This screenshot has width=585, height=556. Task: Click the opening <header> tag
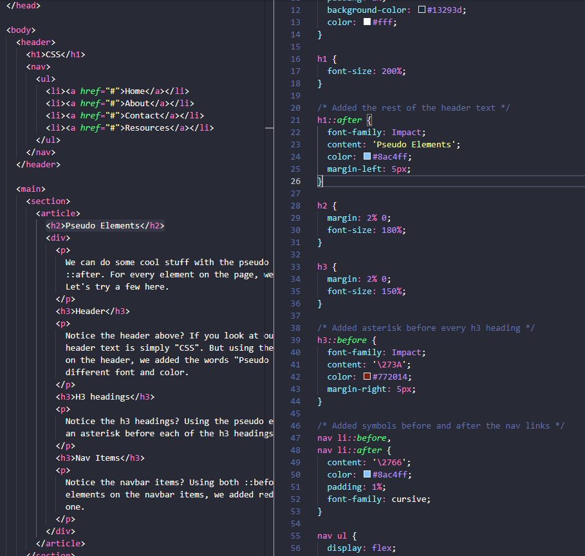[36, 42]
